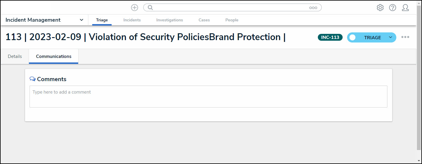Expand the Incident Management dropdown
The image size is (422, 164).
pos(81,20)
